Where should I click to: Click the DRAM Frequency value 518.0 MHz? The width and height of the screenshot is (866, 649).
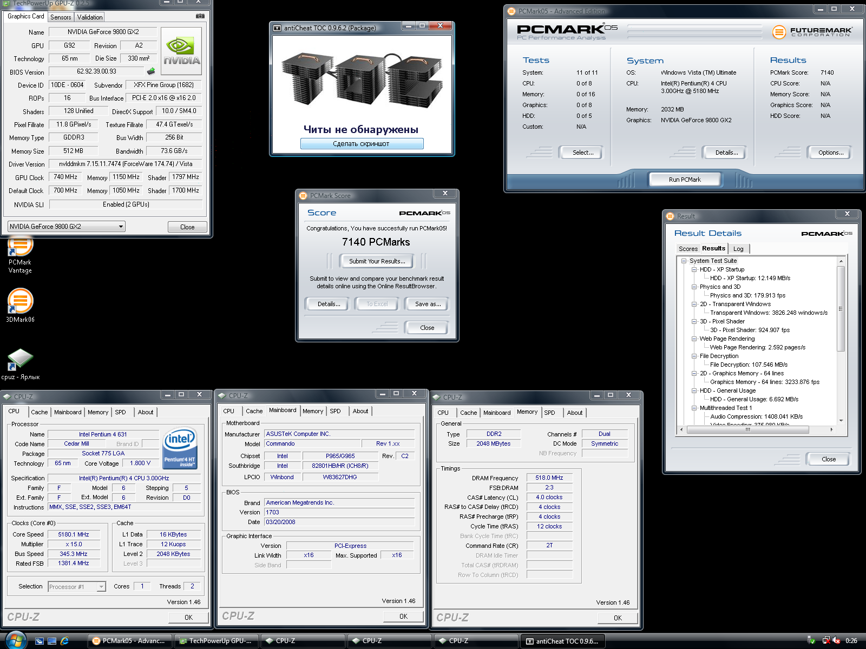click(x=549, y=478)
